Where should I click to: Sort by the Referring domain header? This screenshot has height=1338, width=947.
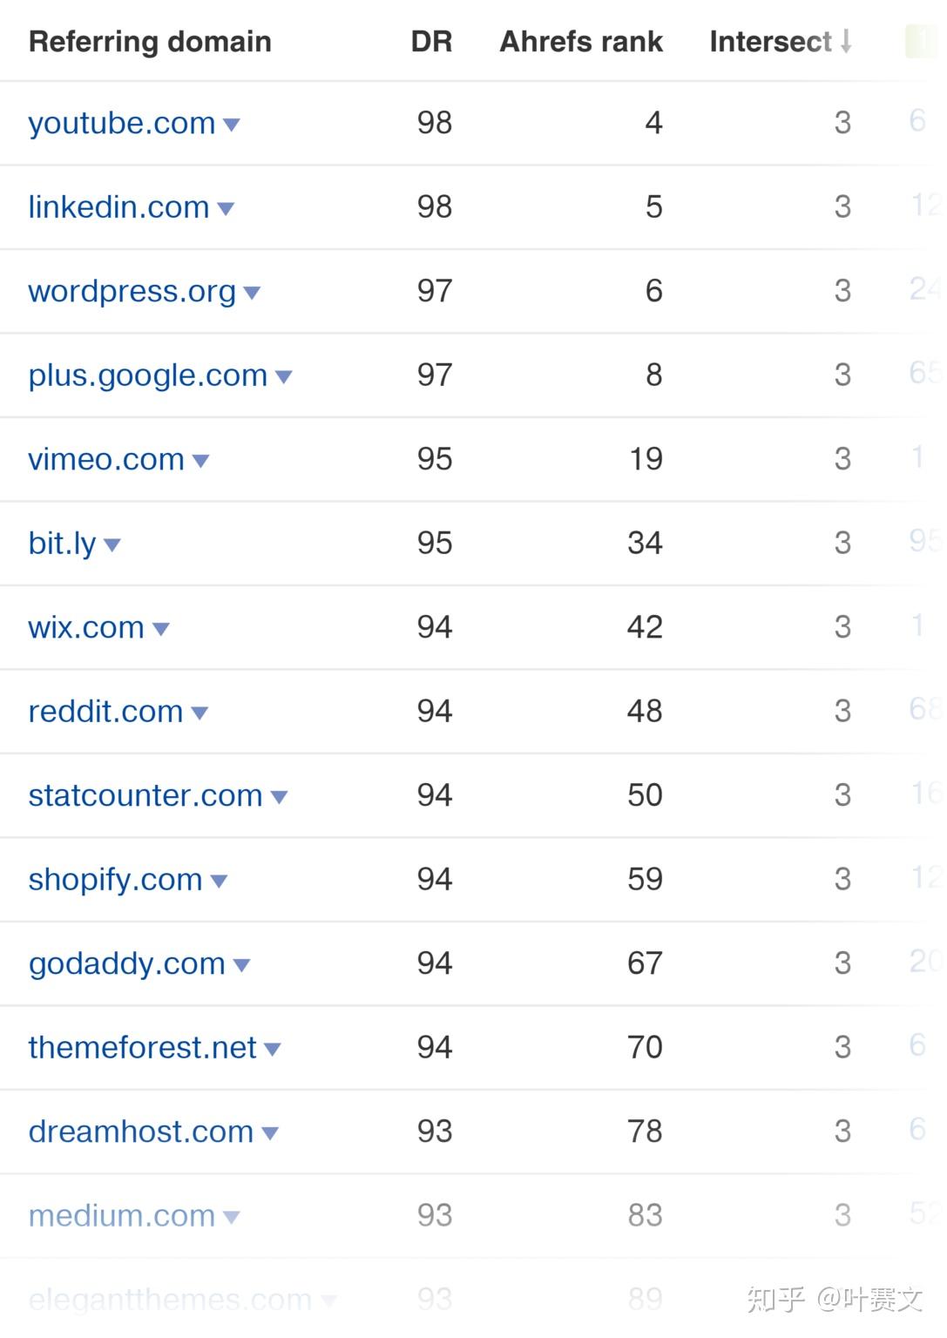(150, 41)
